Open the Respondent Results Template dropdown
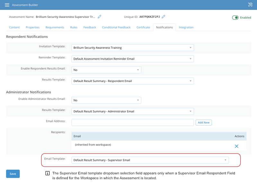 tap(133, 81)
